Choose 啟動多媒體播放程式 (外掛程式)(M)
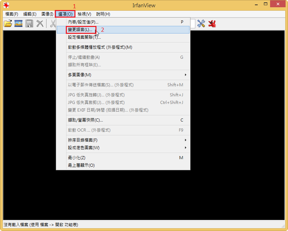Image resolution: width=288 pixels, height=231 pixels. (x=123, y=47)
